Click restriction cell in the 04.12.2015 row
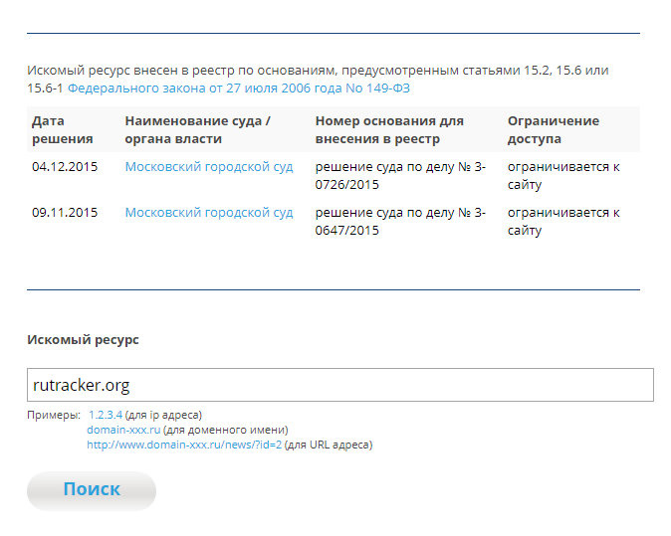Viewport: 671px width, 536px height. tap(563, 176)
